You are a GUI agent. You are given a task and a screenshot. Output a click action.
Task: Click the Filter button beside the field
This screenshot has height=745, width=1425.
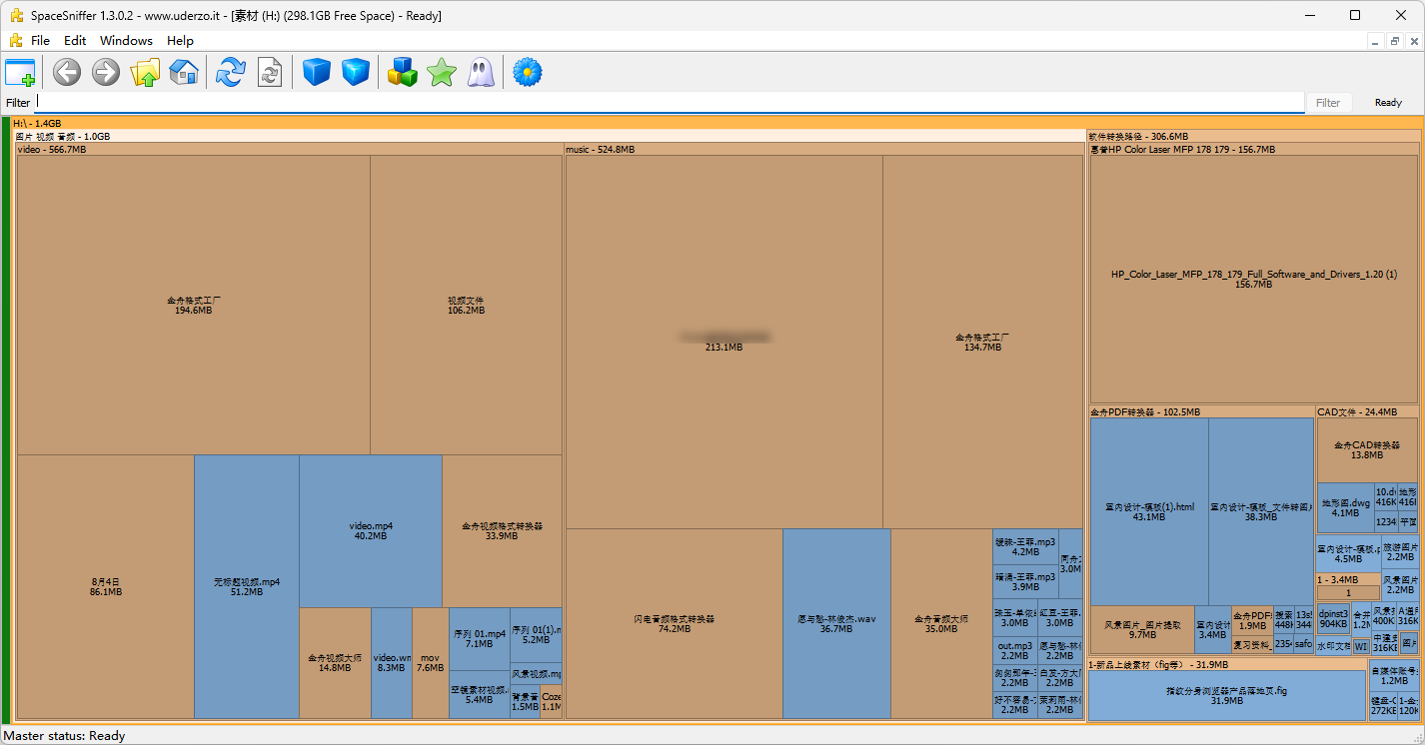[1328, 103]
